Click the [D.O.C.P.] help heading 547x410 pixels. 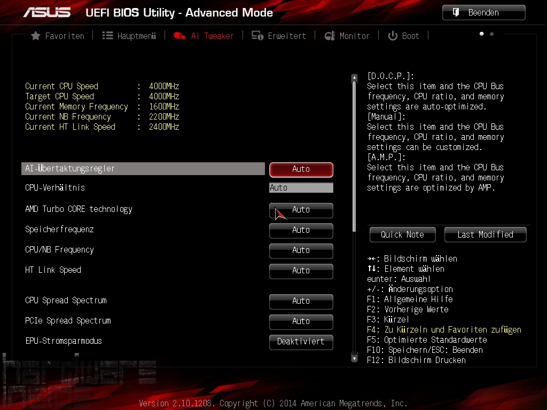click(x=390, y=76)
